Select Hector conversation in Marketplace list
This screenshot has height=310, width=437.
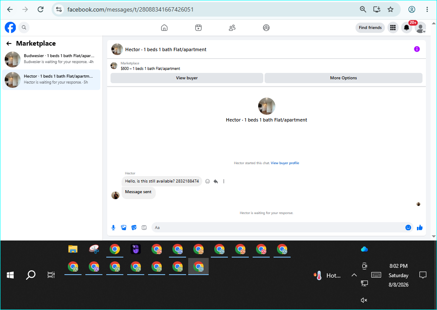click(x=51, y=80)
